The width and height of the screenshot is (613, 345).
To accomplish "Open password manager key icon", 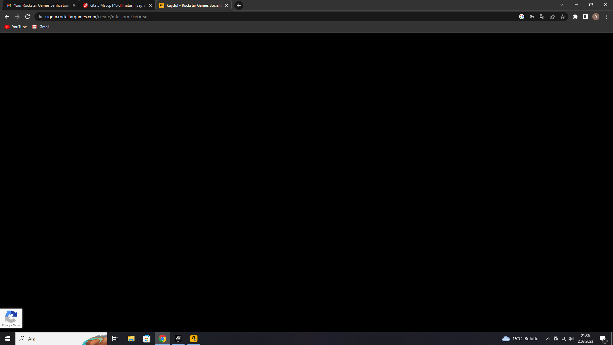I will (x=532, y=17).
